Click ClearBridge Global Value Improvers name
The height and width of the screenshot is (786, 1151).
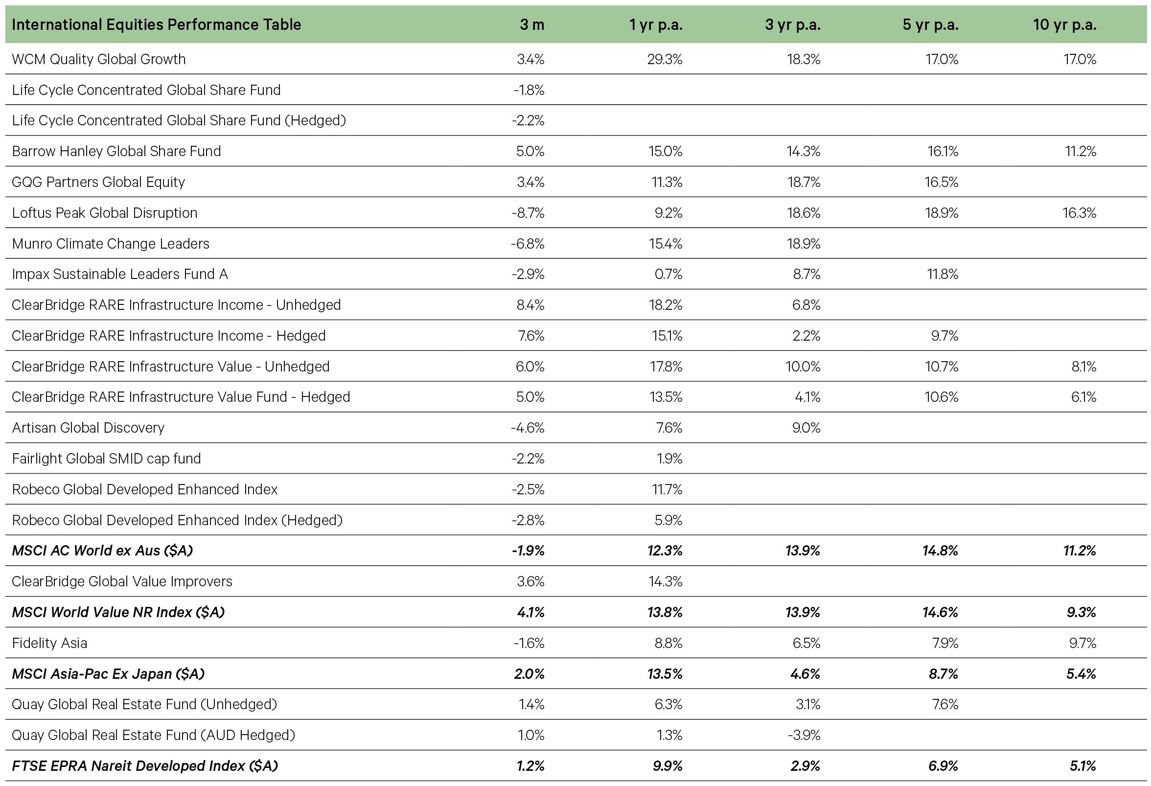(x=122, y=581)
